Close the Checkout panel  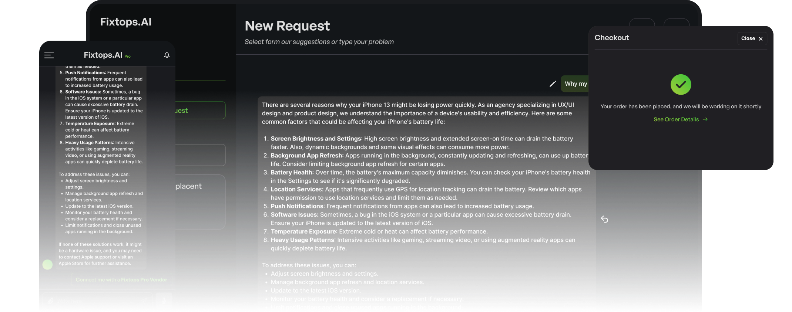tap(752, 38)
